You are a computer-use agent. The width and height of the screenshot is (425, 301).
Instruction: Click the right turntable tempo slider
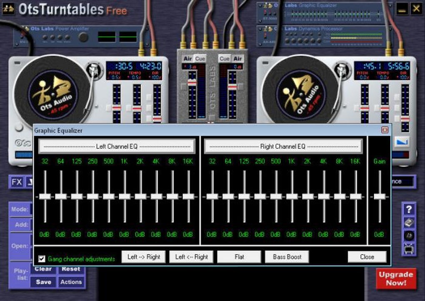pyautogui.click(x=385, y=108)
